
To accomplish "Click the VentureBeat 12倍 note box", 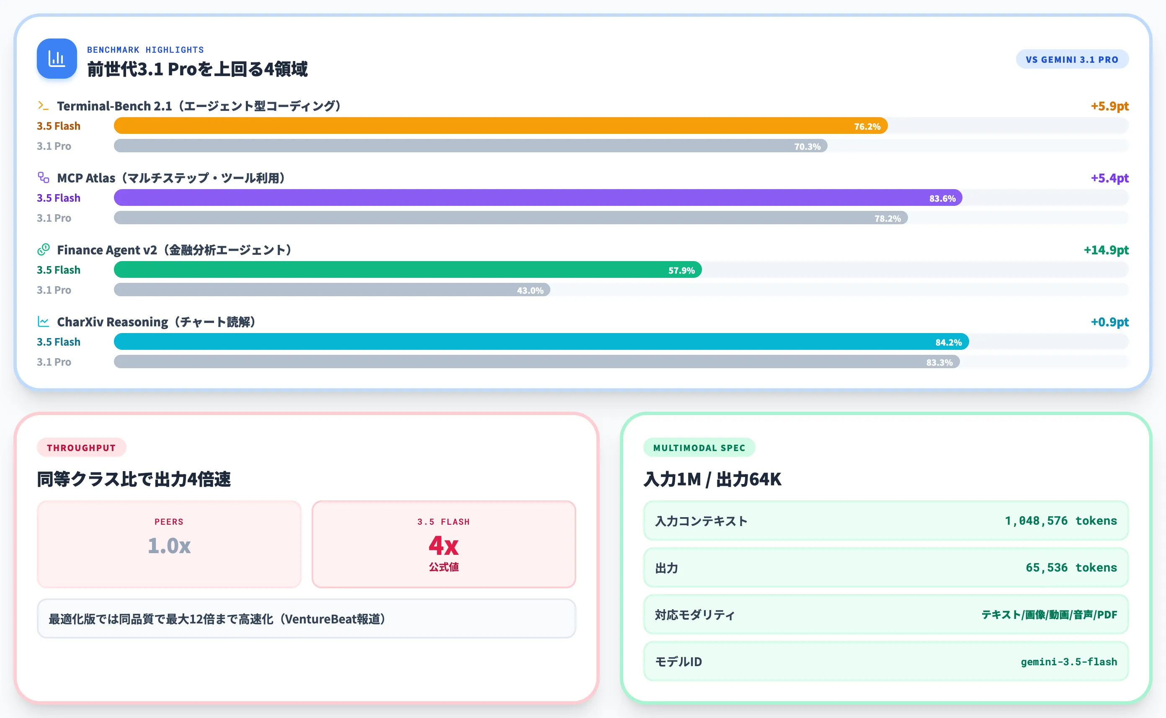I will click(307, 618).
